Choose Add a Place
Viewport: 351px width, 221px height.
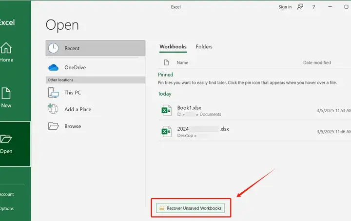pos(96,109)
